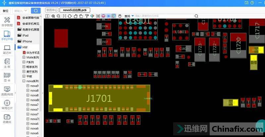Open the 会员中心 tab
This screenshot has width=265, height=137.
(52, 10)
